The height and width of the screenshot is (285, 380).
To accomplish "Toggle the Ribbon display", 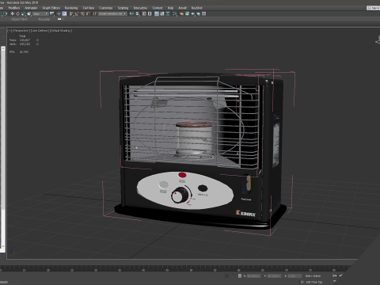I will click(x=157, y=13).
